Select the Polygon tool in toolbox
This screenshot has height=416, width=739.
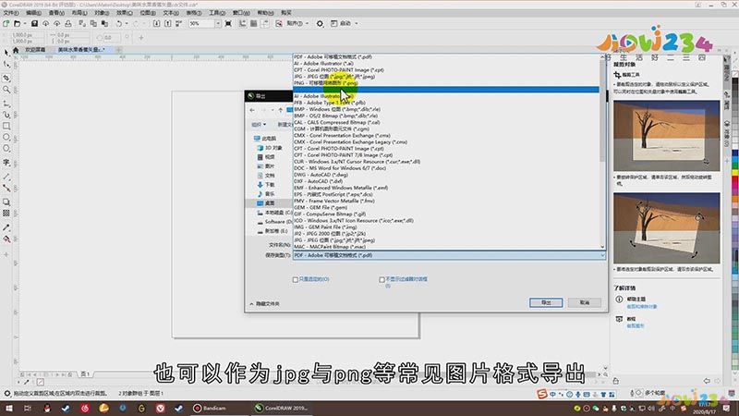tap(6, 149)
